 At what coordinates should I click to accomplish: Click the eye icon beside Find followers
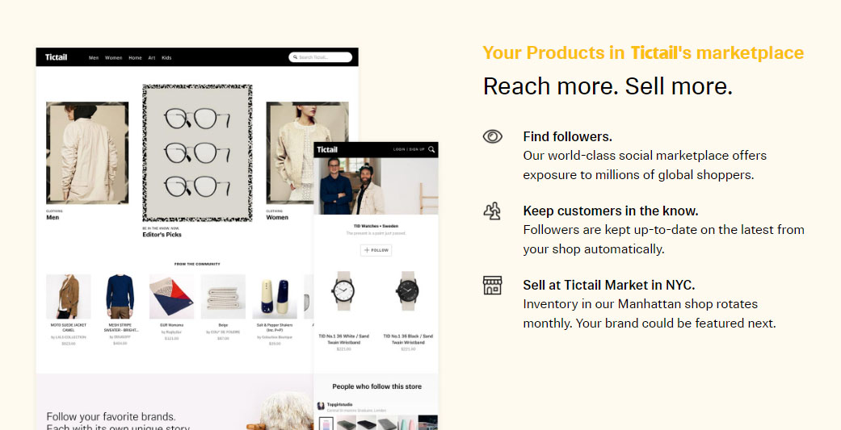tap(492, 136)
